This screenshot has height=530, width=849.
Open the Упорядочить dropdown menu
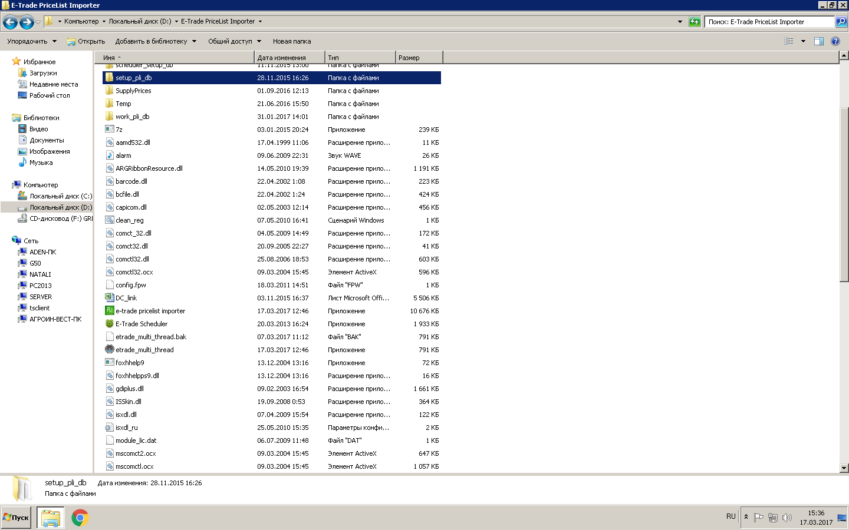pyautogui.click(x=32, y=41)
